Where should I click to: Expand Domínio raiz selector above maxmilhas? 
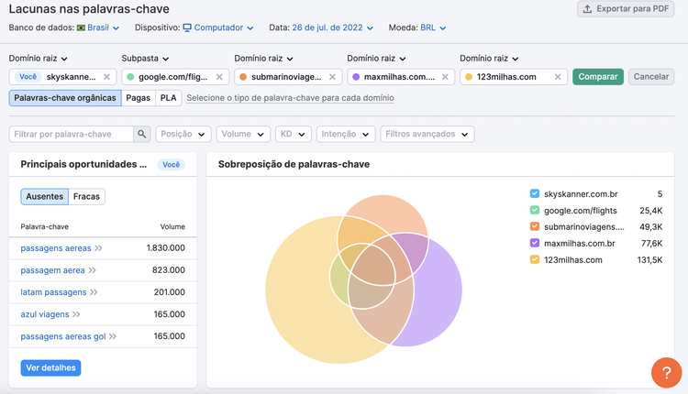(x=376, y=59)
